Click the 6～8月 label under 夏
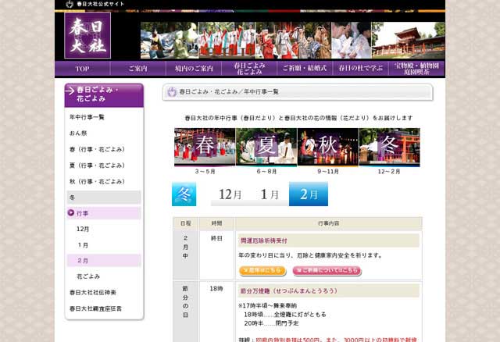Image resolution: width=500 pixels, height=342 pixels. point(266,172)
